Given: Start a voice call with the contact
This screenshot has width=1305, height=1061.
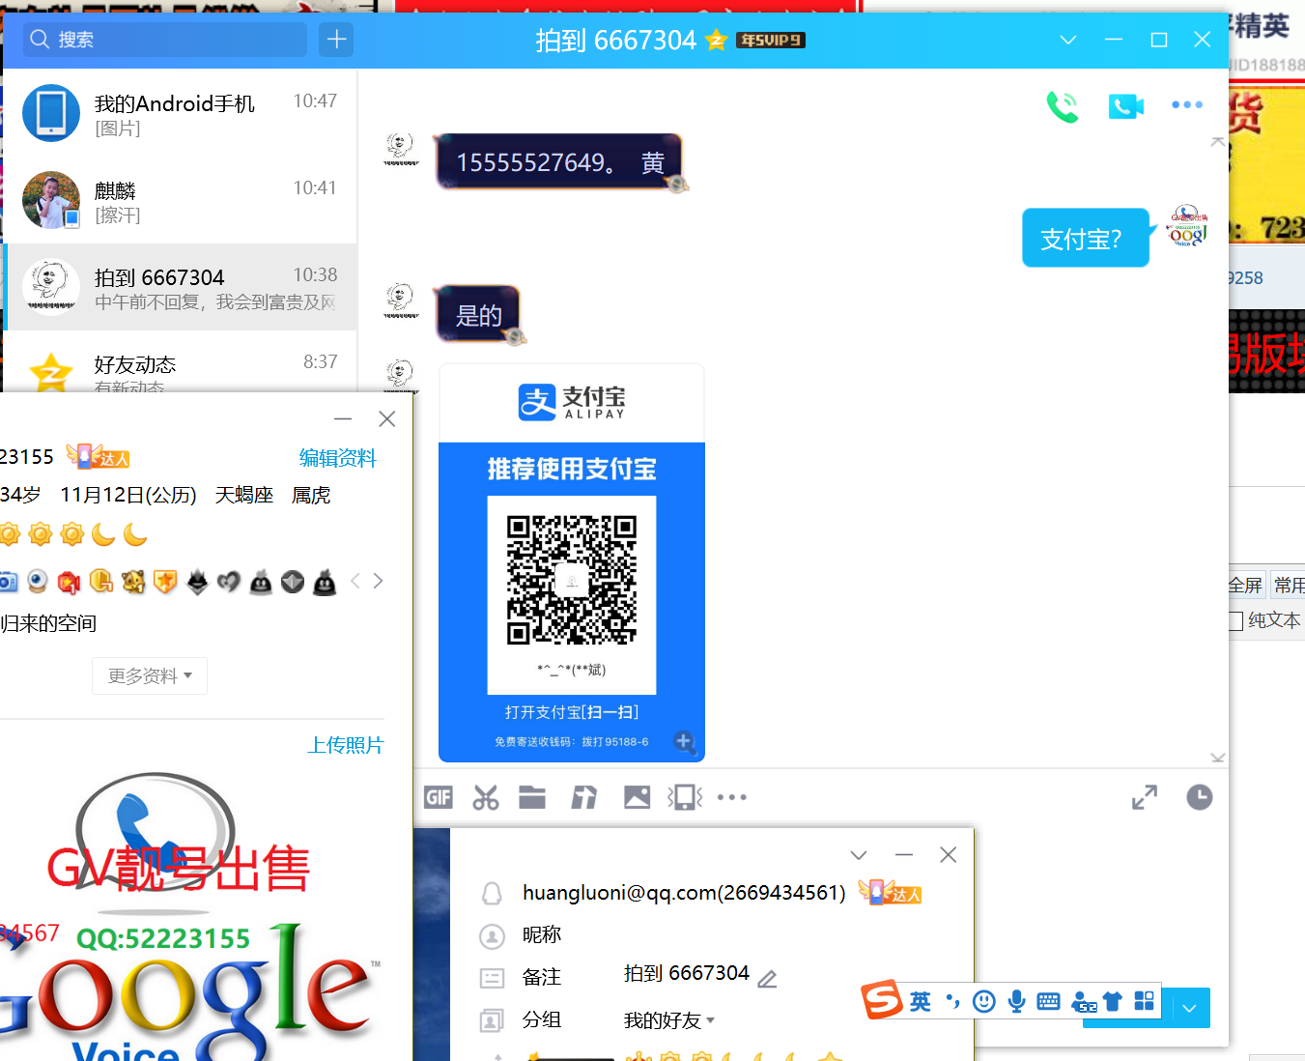Looking at the screenshot, I should [1063, 105].
